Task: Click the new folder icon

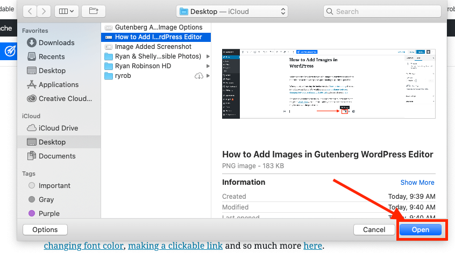Action: [94, 11]
